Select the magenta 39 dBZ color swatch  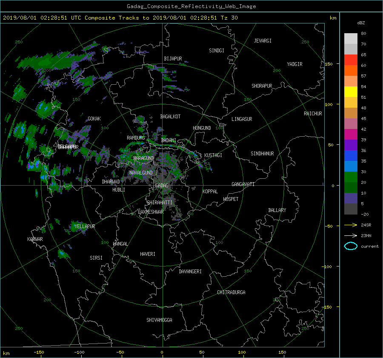click(351, 134)
